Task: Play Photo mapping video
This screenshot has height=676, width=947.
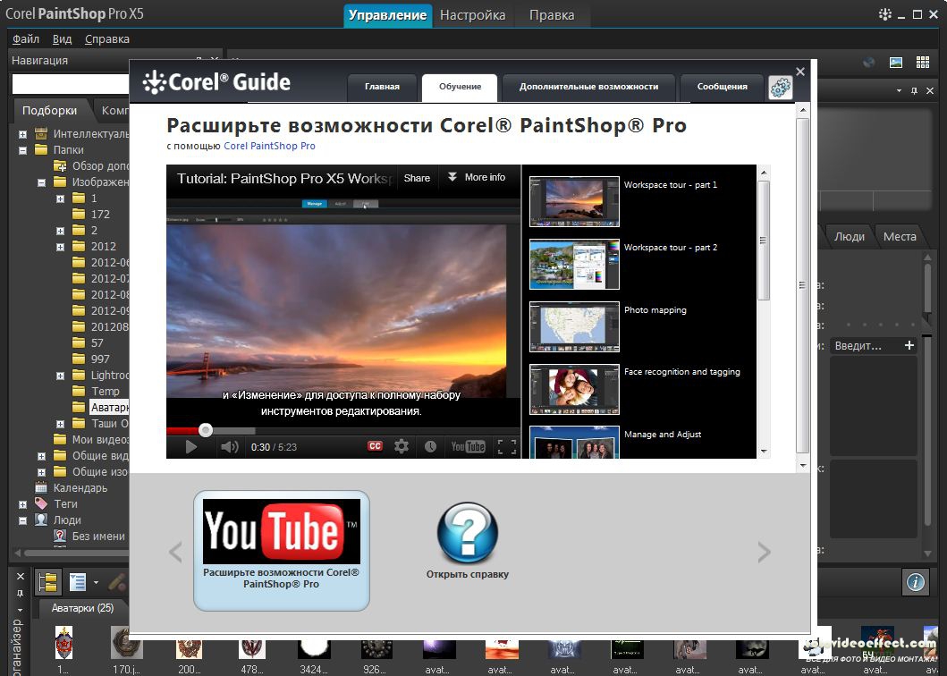Action: [x=574, y=327]
